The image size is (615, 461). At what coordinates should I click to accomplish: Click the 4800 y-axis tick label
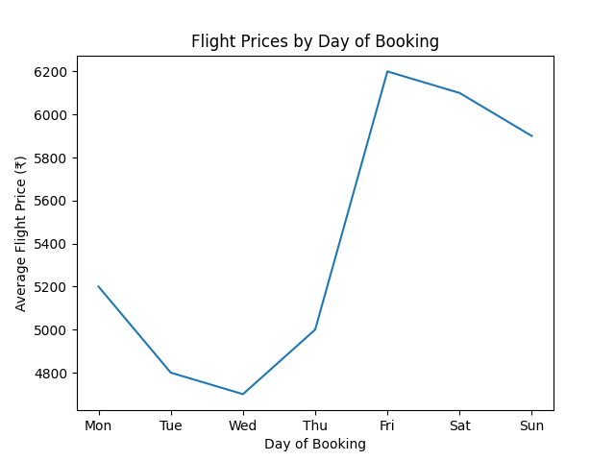(x=53, y=373)
